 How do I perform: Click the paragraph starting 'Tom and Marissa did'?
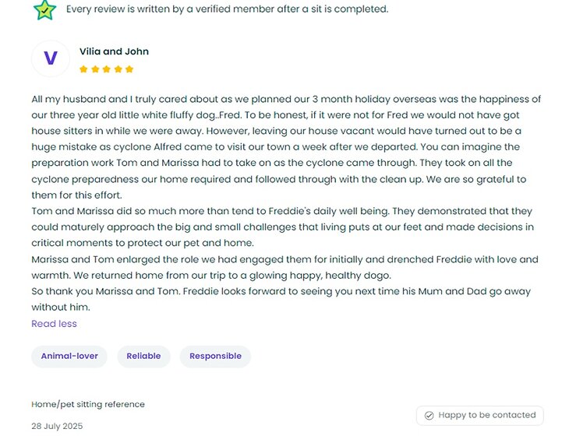282,227
